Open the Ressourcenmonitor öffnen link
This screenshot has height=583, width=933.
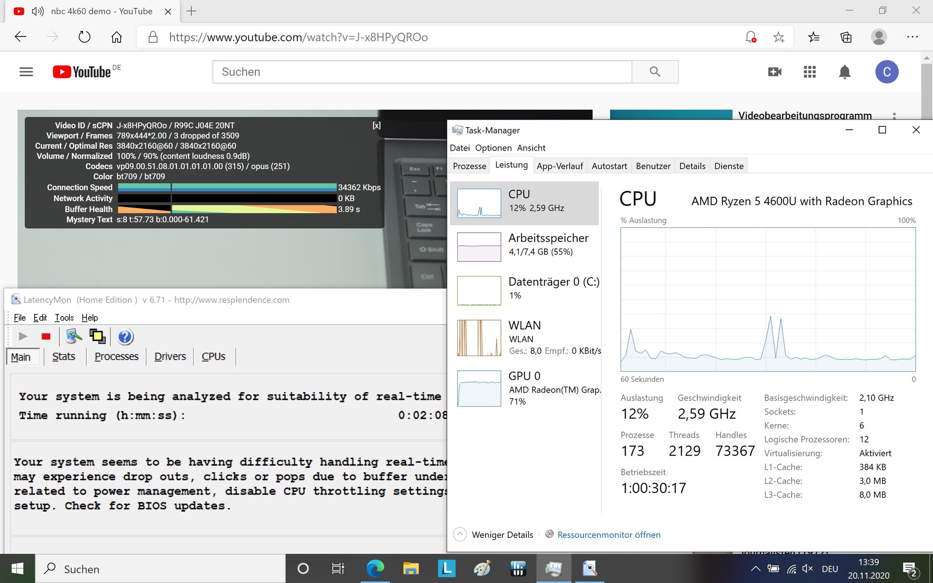coord(608,534)
